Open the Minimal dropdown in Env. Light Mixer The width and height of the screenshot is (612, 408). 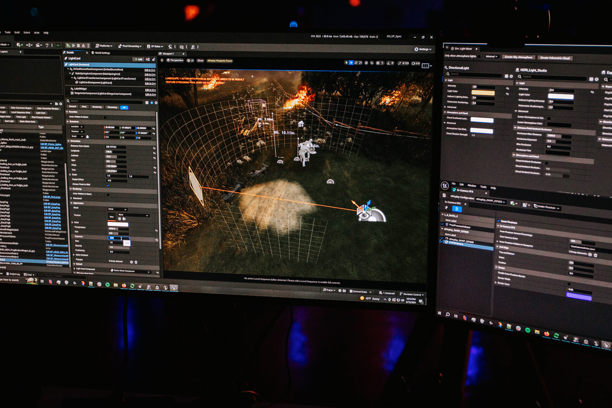click(x=492, y=56)
